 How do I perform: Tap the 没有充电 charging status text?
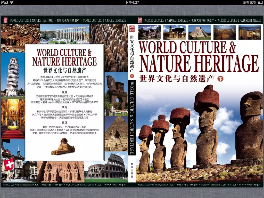point(249,2)
